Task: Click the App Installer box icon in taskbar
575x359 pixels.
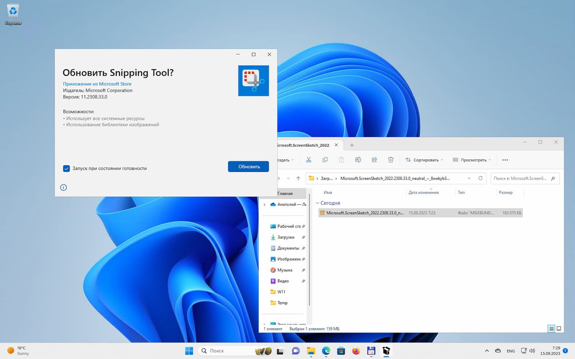Action: [x=386, y=351]
